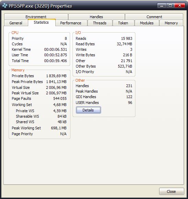Click the Read Bytes value 32,74 MB
Image resolution: width=188 pixels, height=199 pixels.
[x=124, y=44]
